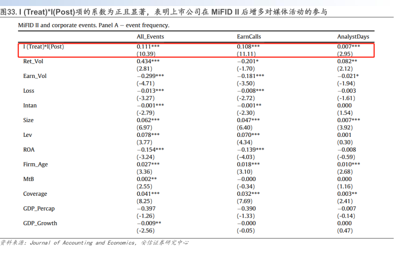Click the −0.021* value
This screenshot has width=400, height=257.
(348, 76)
